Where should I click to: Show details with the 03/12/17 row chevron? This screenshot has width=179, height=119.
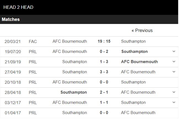[174, 102]
